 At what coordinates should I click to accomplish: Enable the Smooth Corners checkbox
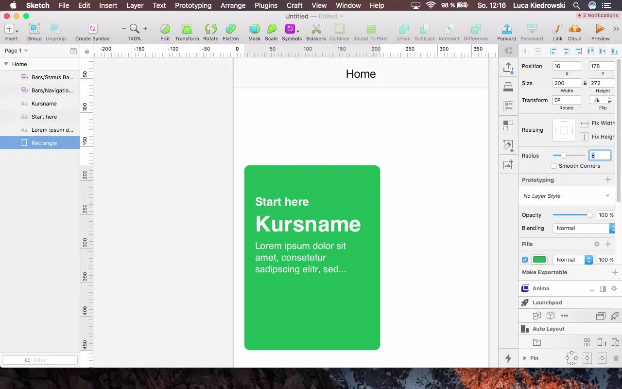[x=553, y=166]
